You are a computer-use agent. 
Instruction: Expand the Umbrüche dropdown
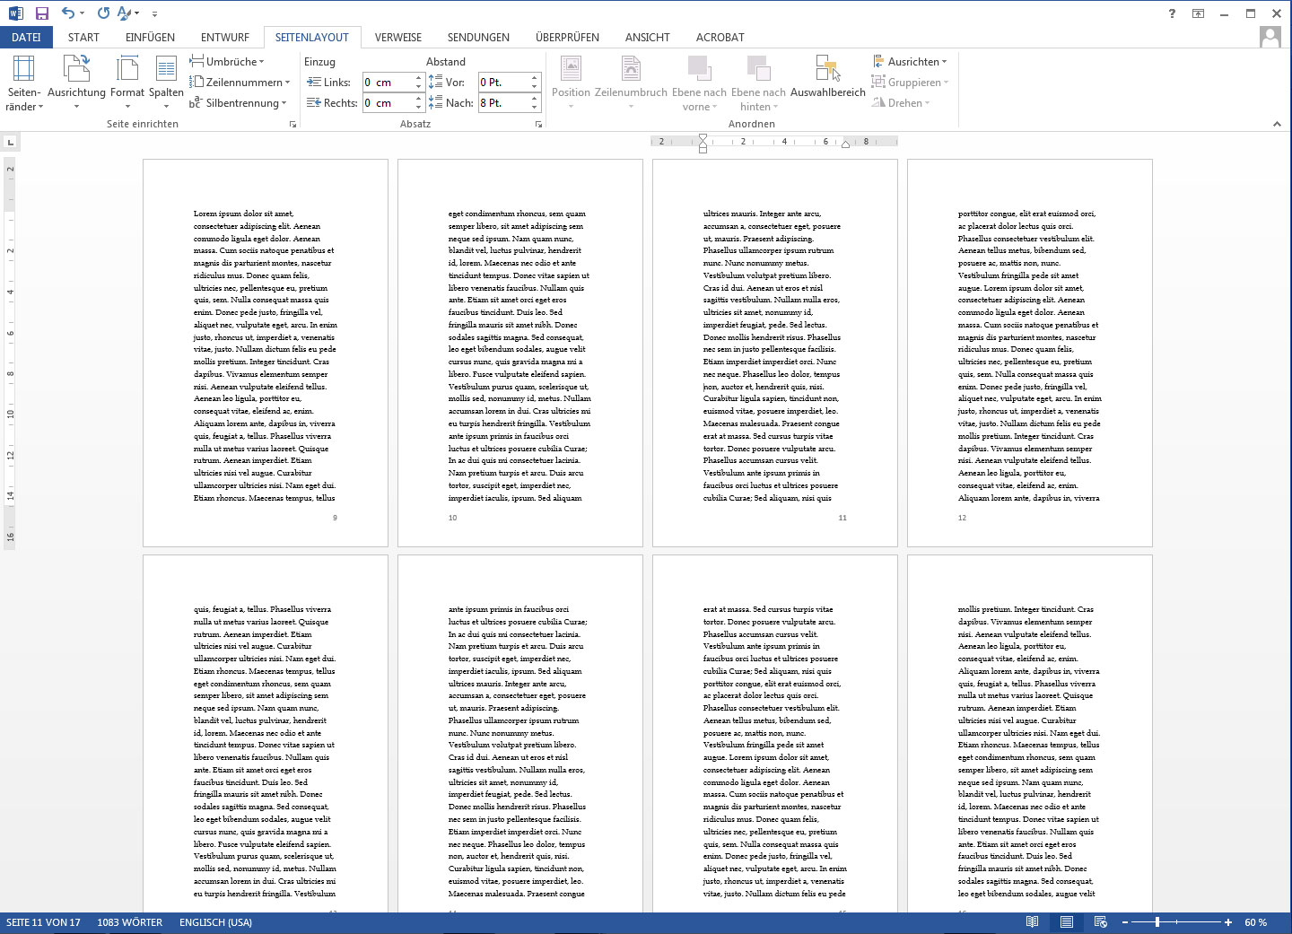click(231, 61)
